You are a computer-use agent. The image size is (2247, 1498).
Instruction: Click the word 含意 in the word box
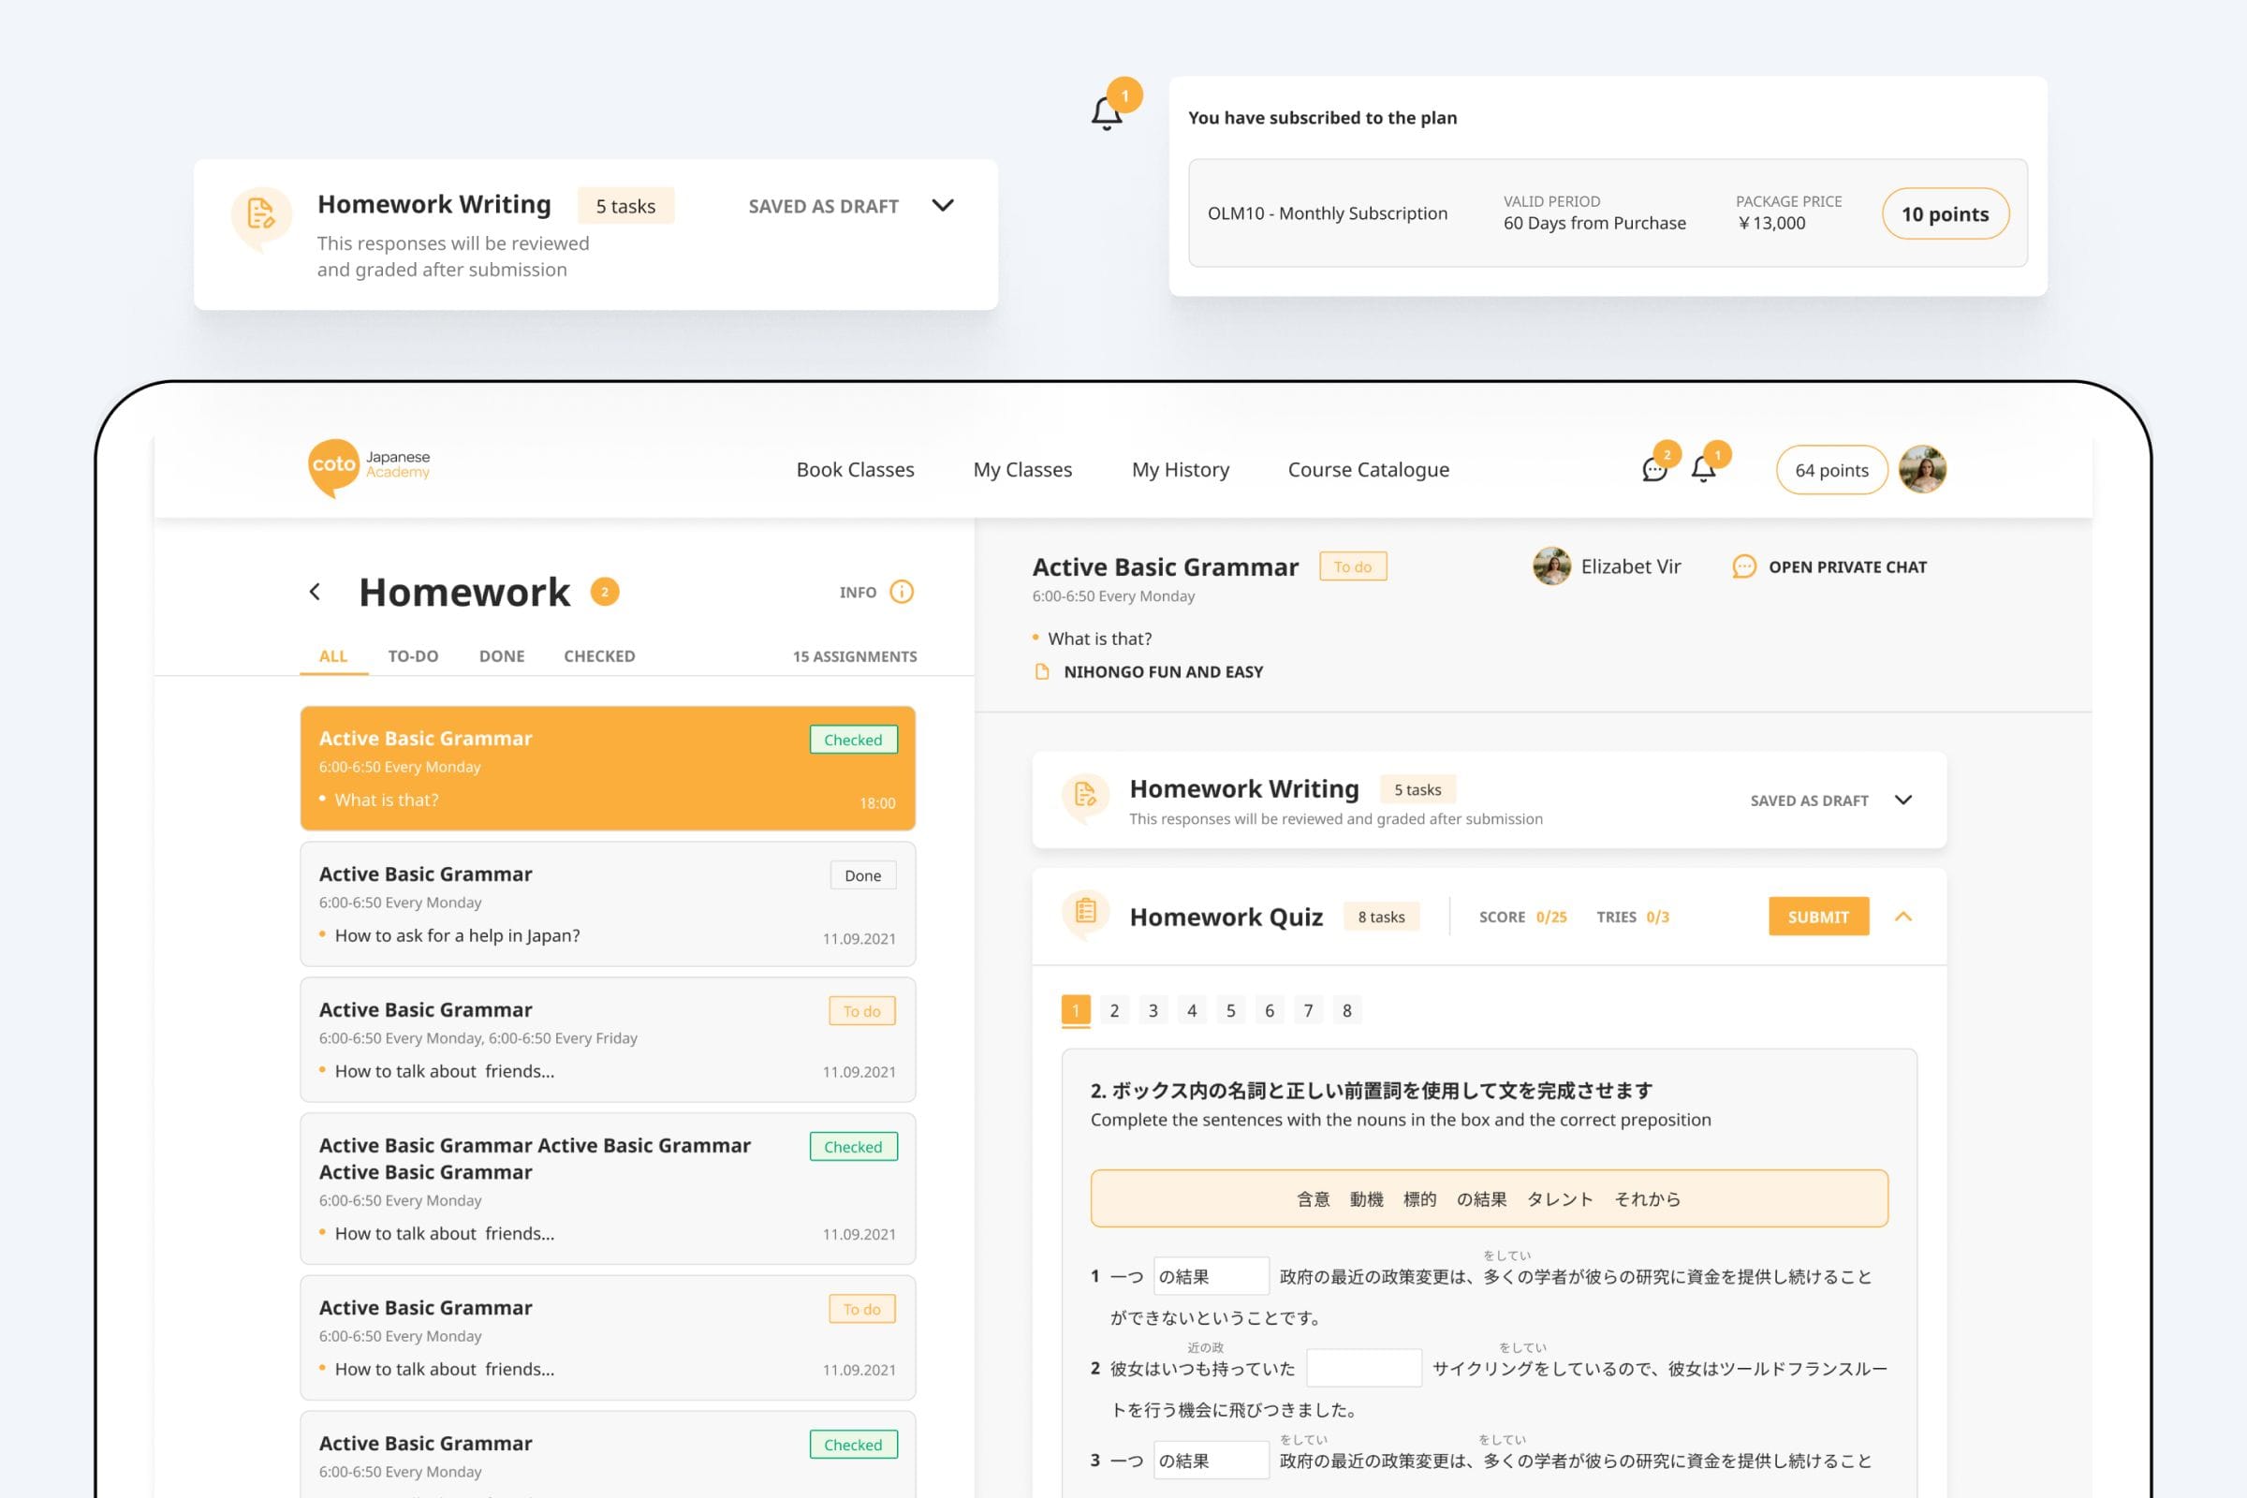[1313, 1199]
